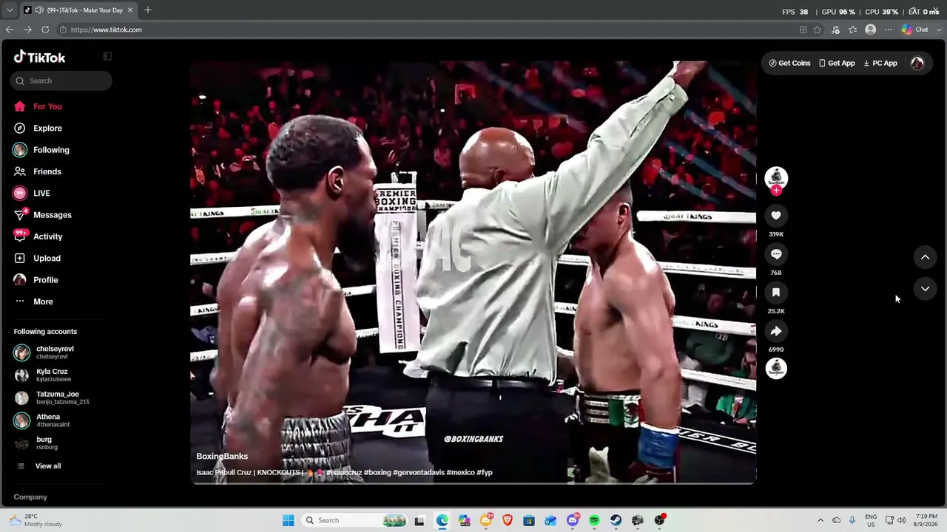Open the Activity notifications
947x532 pixels.
point(47,236)
